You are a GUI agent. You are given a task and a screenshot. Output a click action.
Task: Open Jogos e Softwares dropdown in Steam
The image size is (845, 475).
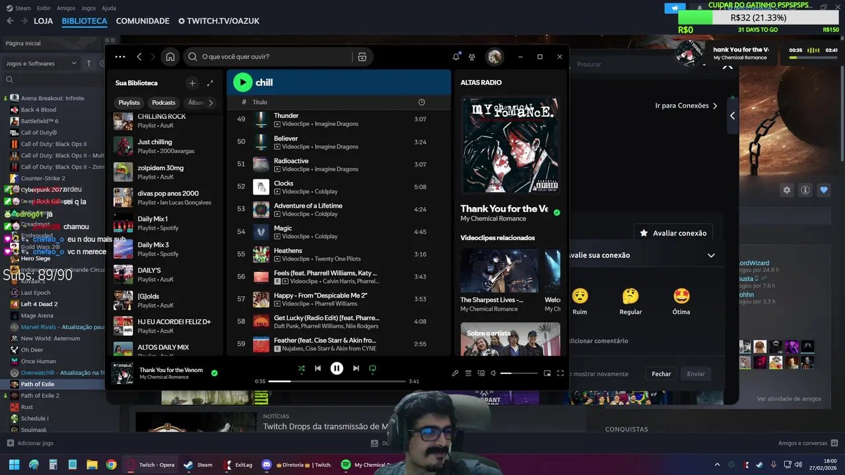pos(42,63)
